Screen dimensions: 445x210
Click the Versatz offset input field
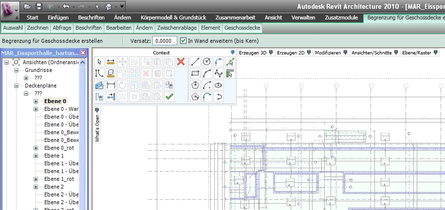165,41
